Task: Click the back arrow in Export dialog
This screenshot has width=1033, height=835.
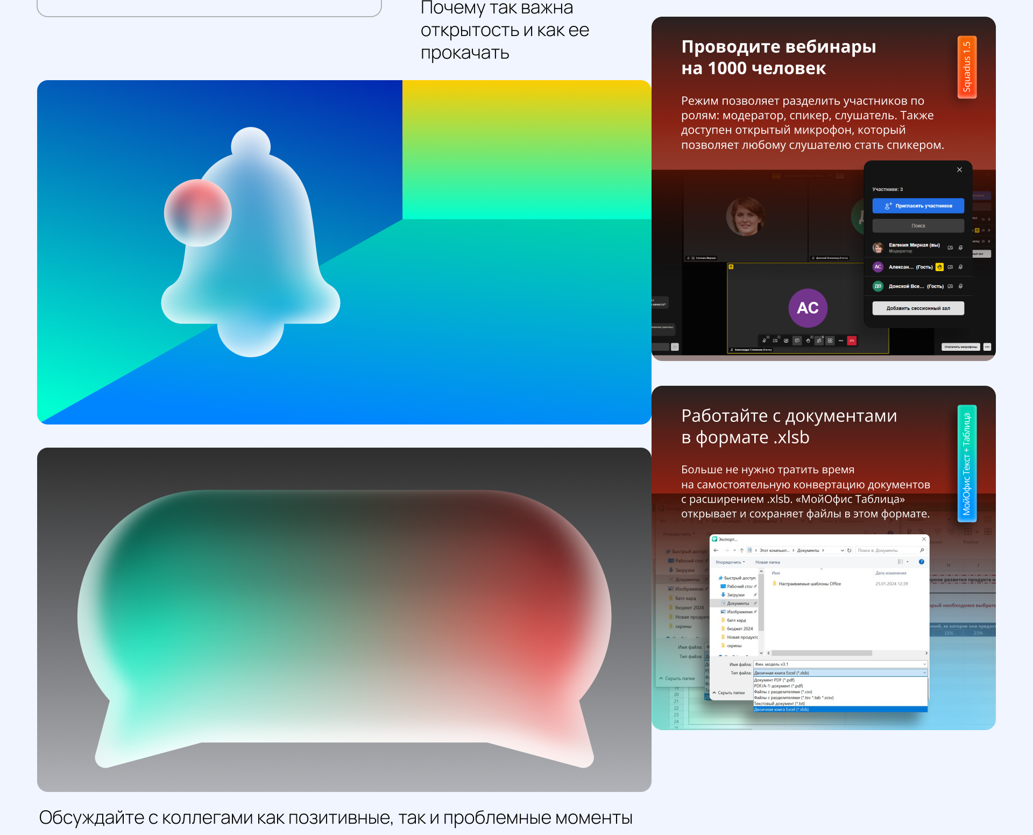Action: coord(716,550)
